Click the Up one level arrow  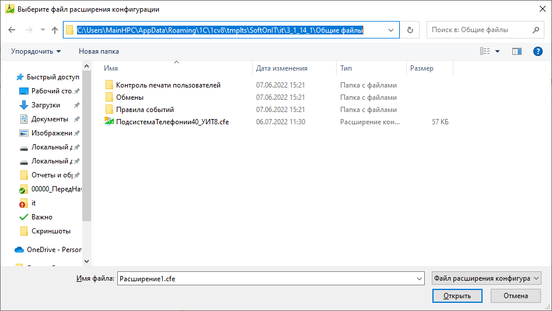tap(55, 30)
